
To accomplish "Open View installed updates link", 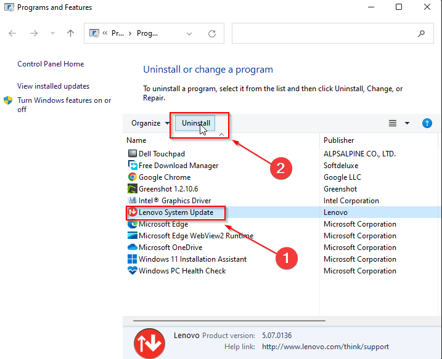I will [x=53, y=86].
